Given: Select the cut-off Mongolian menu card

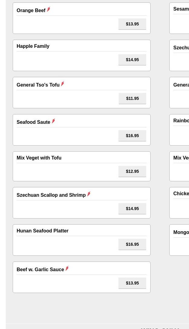Looking at the screenshot, I should pyautogui.click(x=179, y=240).
